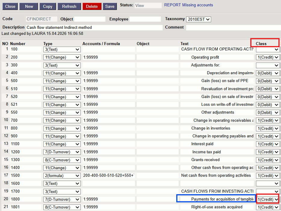This screenshot has width=281, height=211.
Task: Click the Object field in header
Action: click(x=90, y=19)
